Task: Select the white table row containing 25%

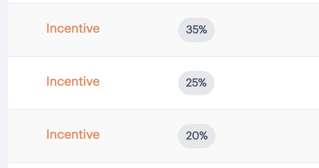Action: [163, 83]
